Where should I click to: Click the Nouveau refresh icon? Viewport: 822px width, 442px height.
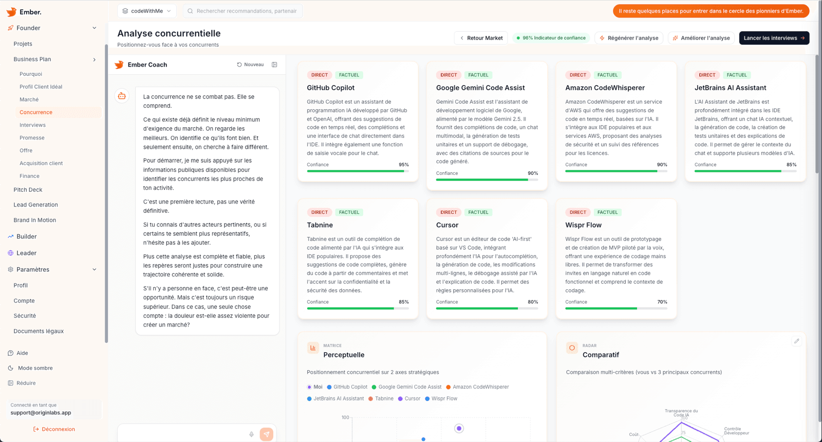point(239,65)
